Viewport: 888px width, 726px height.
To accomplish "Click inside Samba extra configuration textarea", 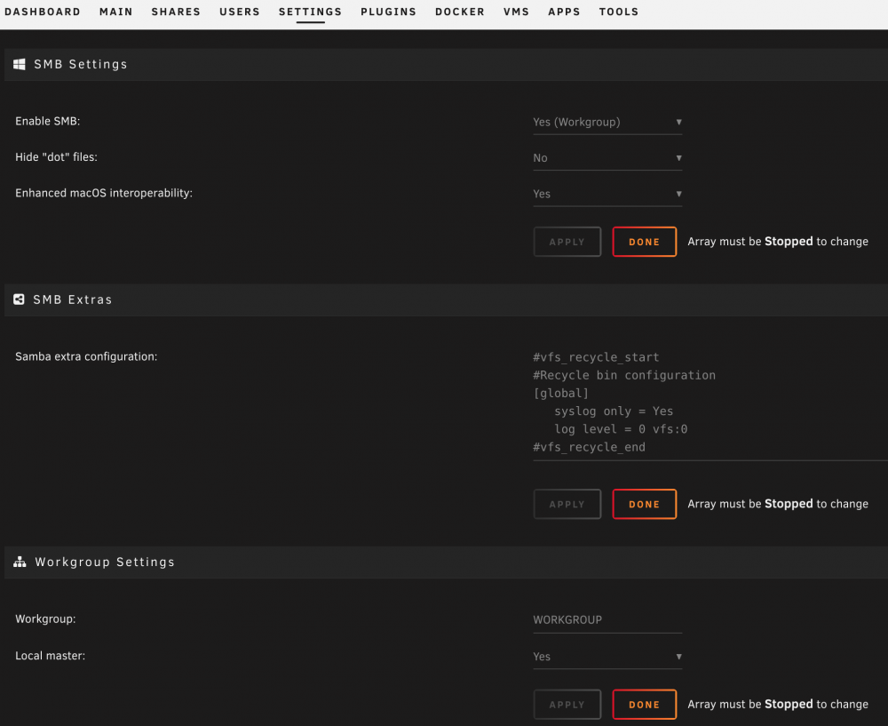I will pos(710,403).
